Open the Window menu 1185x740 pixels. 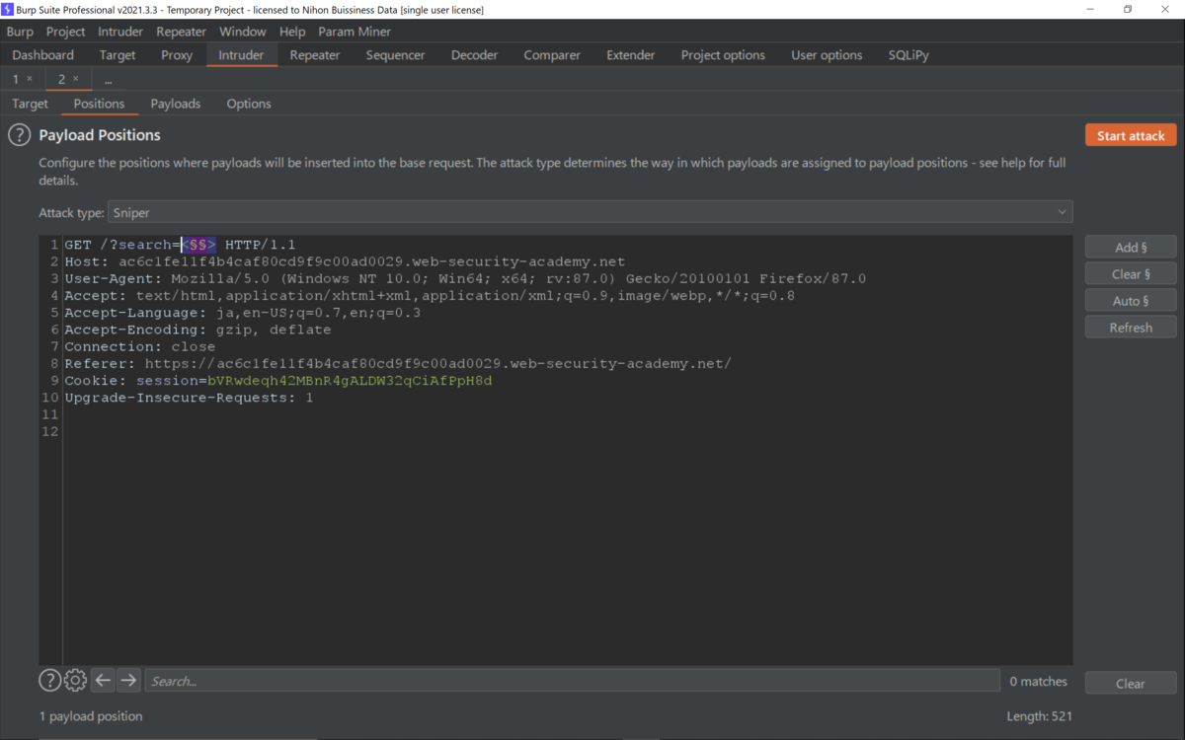(x=243, y=32)
